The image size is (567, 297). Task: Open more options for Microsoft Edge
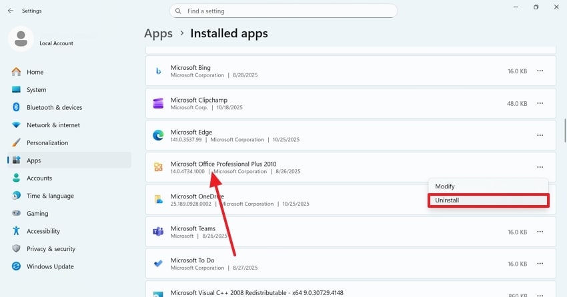[540, 135]
